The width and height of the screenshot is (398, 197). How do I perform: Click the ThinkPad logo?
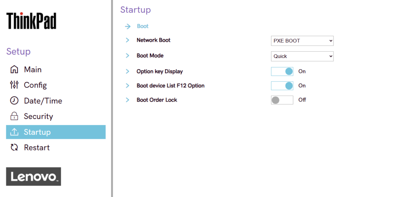coord(31,21)
